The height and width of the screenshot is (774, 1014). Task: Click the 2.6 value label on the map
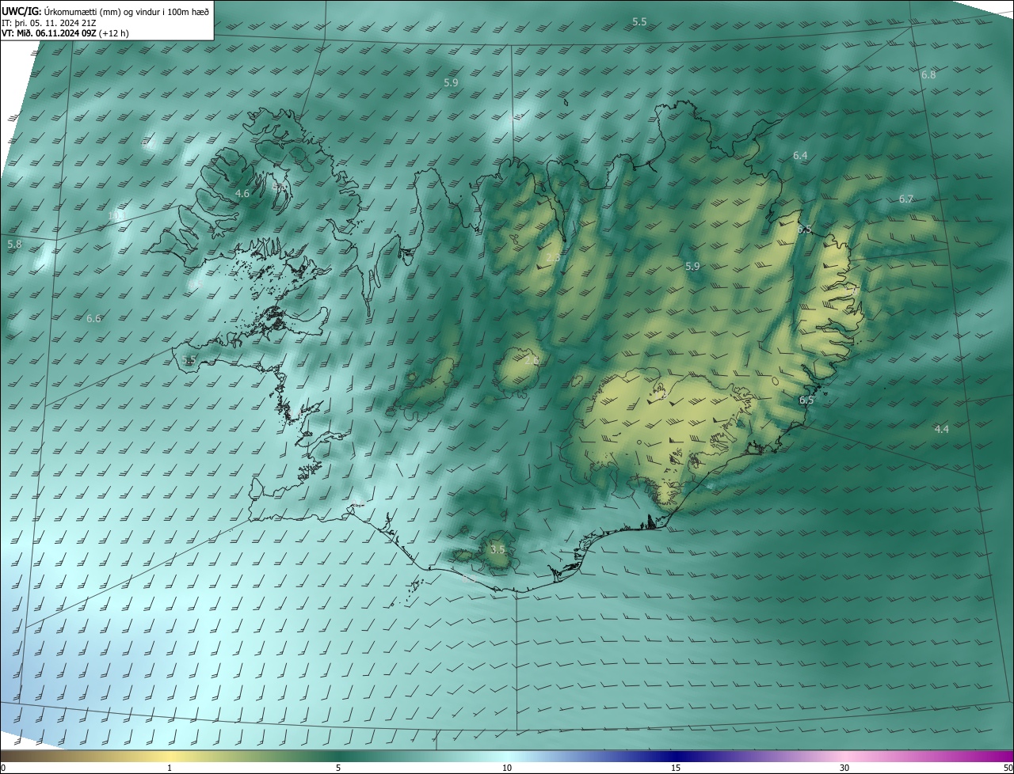click(x=532, y=361)
